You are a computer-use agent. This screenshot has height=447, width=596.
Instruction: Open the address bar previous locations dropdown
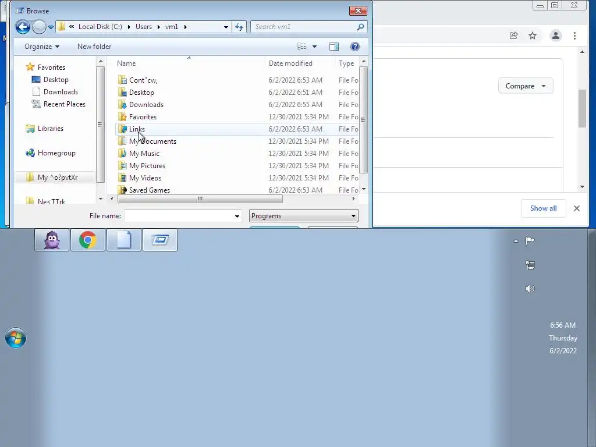coord(226,27)
